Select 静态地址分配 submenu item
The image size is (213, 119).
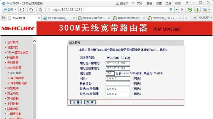point(19,83)
